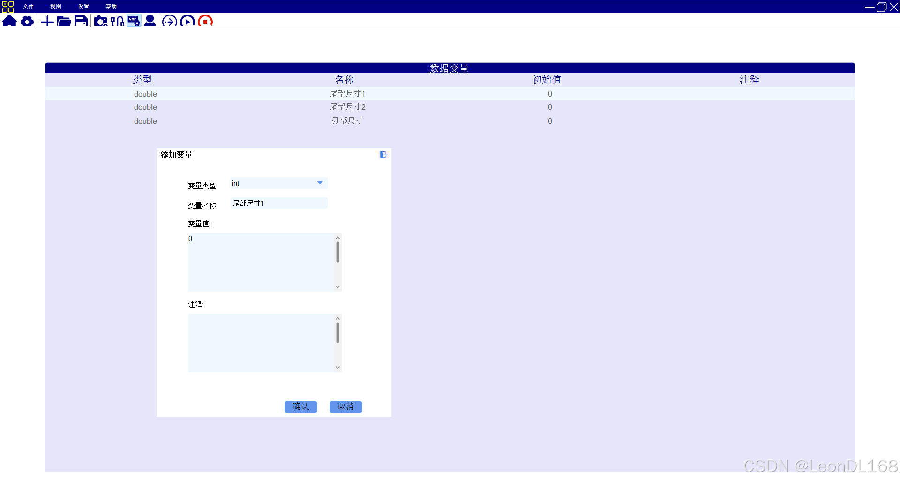Open the user account icon
This screenshot has height=481, width=900.
point(150,21)
